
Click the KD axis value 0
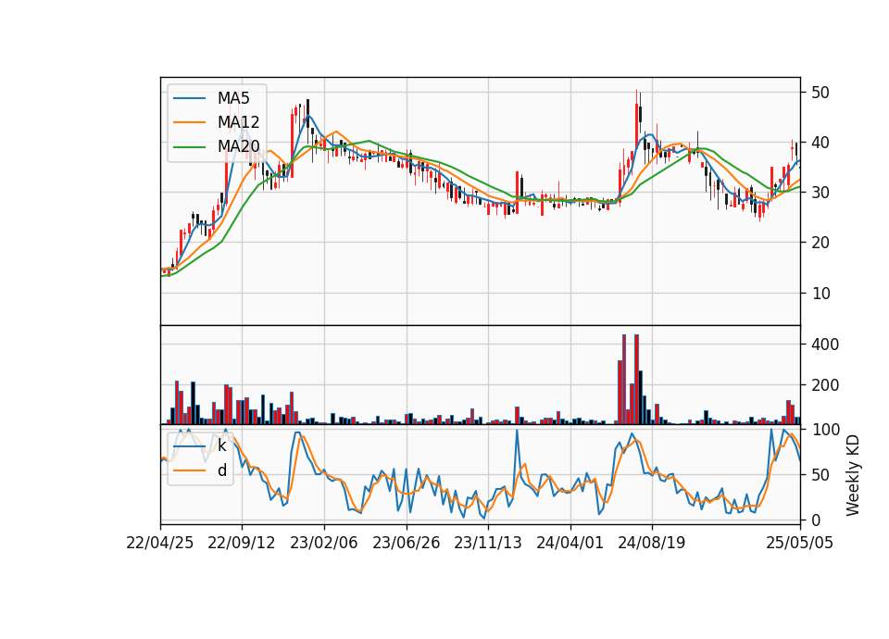pos(815,520)
